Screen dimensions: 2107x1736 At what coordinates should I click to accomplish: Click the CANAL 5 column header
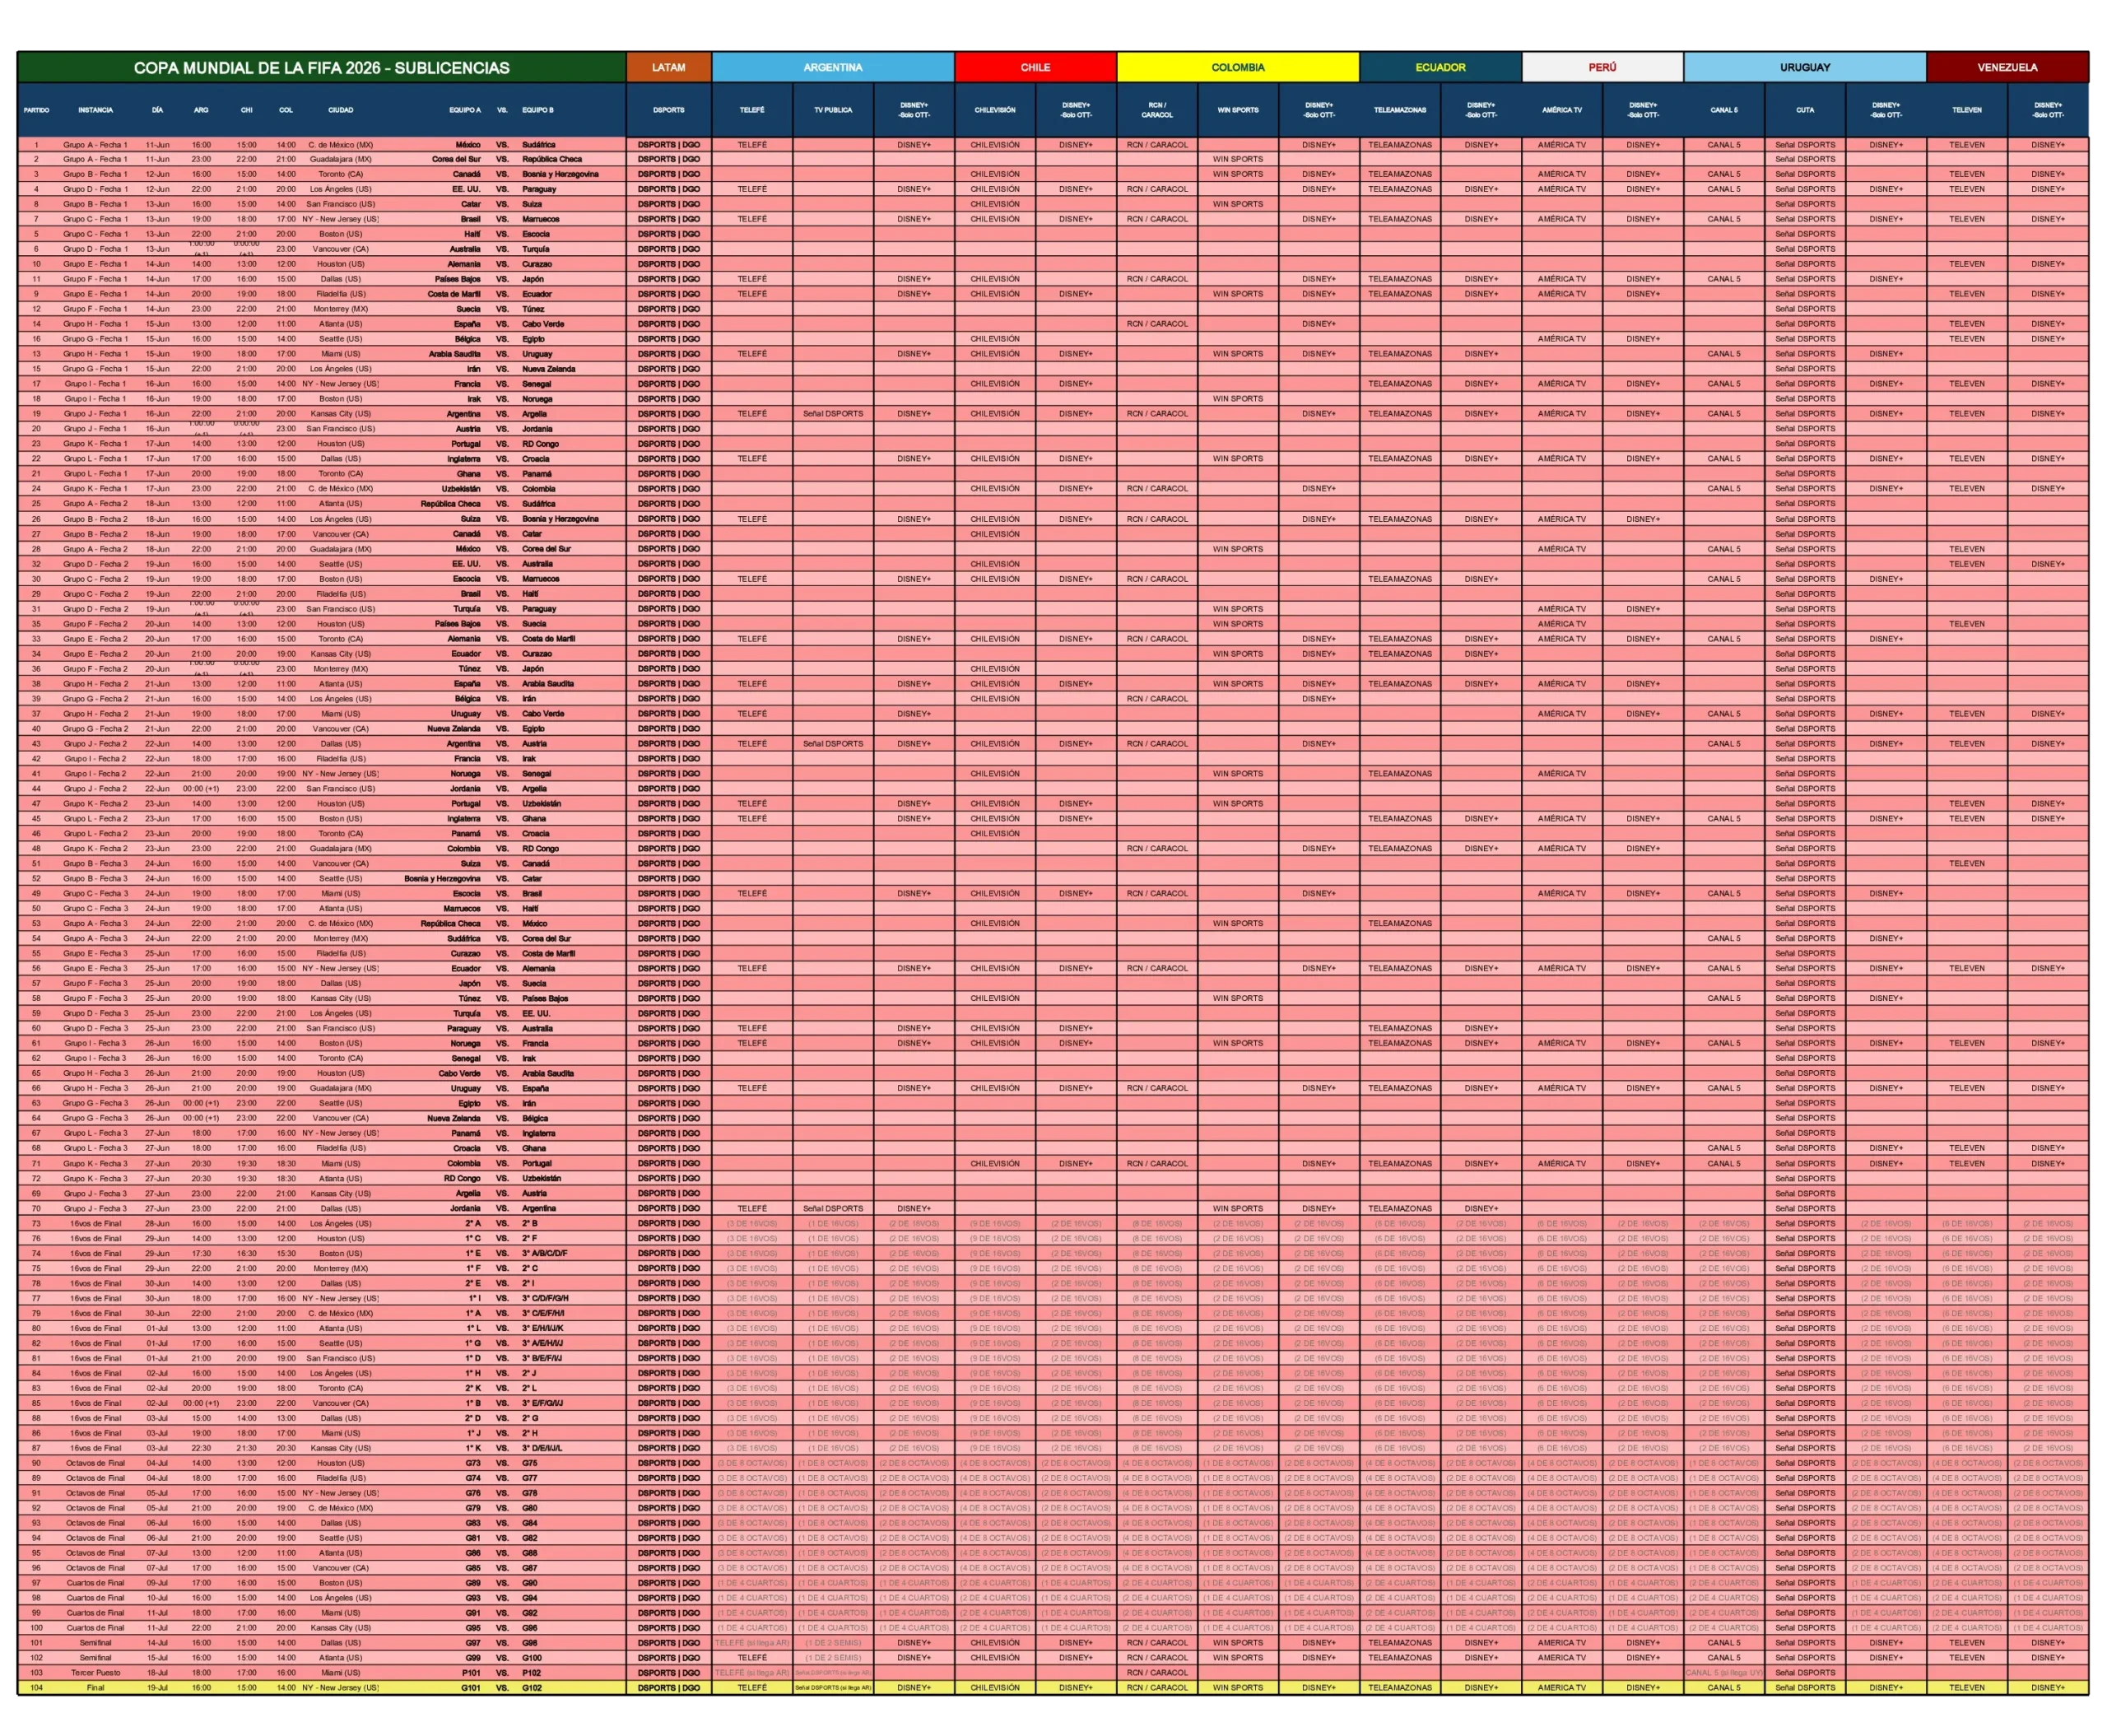[x=1724, y=110]
